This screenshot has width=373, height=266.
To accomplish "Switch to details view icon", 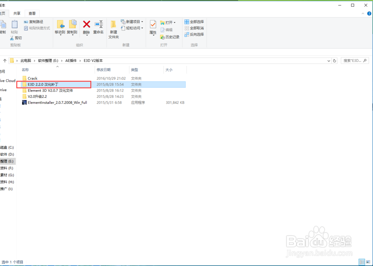I will point(361,262).
